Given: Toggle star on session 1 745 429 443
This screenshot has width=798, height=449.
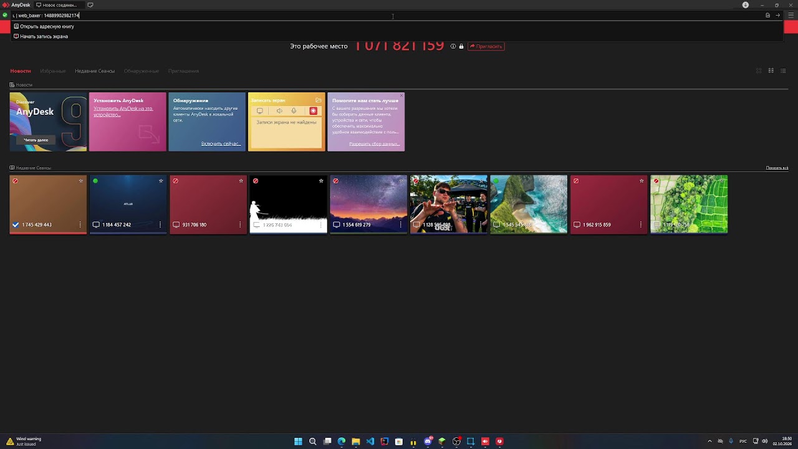Looking at the screenshot, I should (81, 181).
